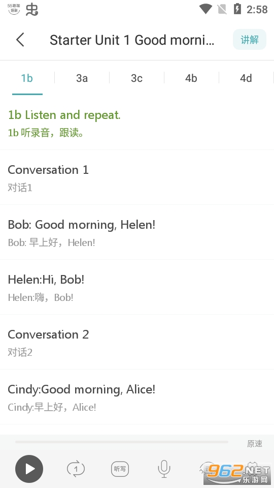This screenshot has height=488, width=274.
Task: Switch to the 3a tab
Action: click(82, 78)
